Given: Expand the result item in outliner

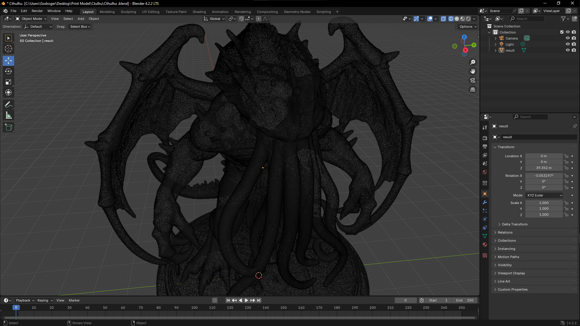Looking at the screenshot, I should (495, 50).
